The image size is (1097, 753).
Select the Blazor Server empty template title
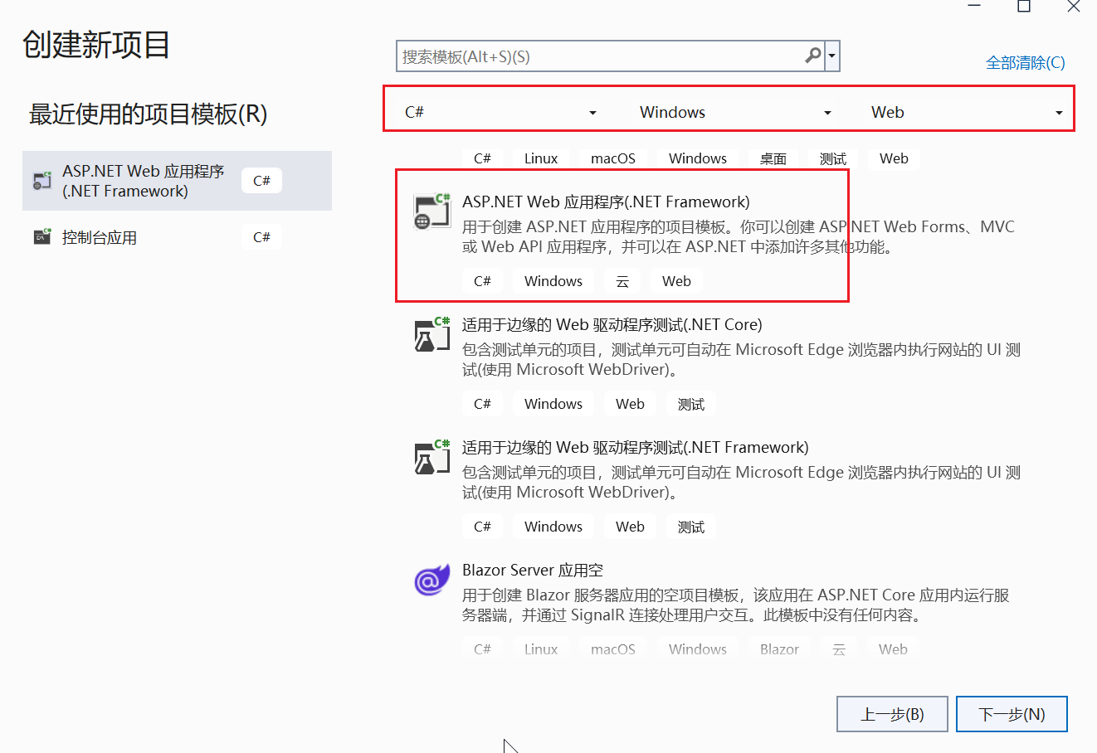tap(533, 571)
